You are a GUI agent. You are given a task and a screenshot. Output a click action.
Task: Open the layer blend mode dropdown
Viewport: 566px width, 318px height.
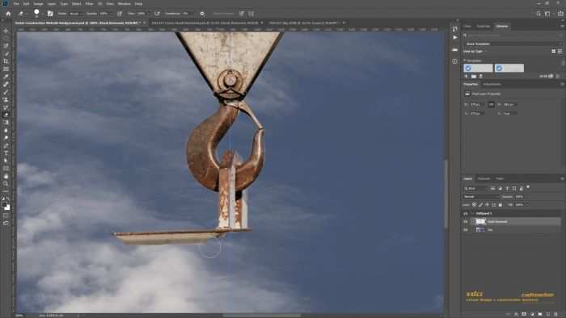point(481,197)
